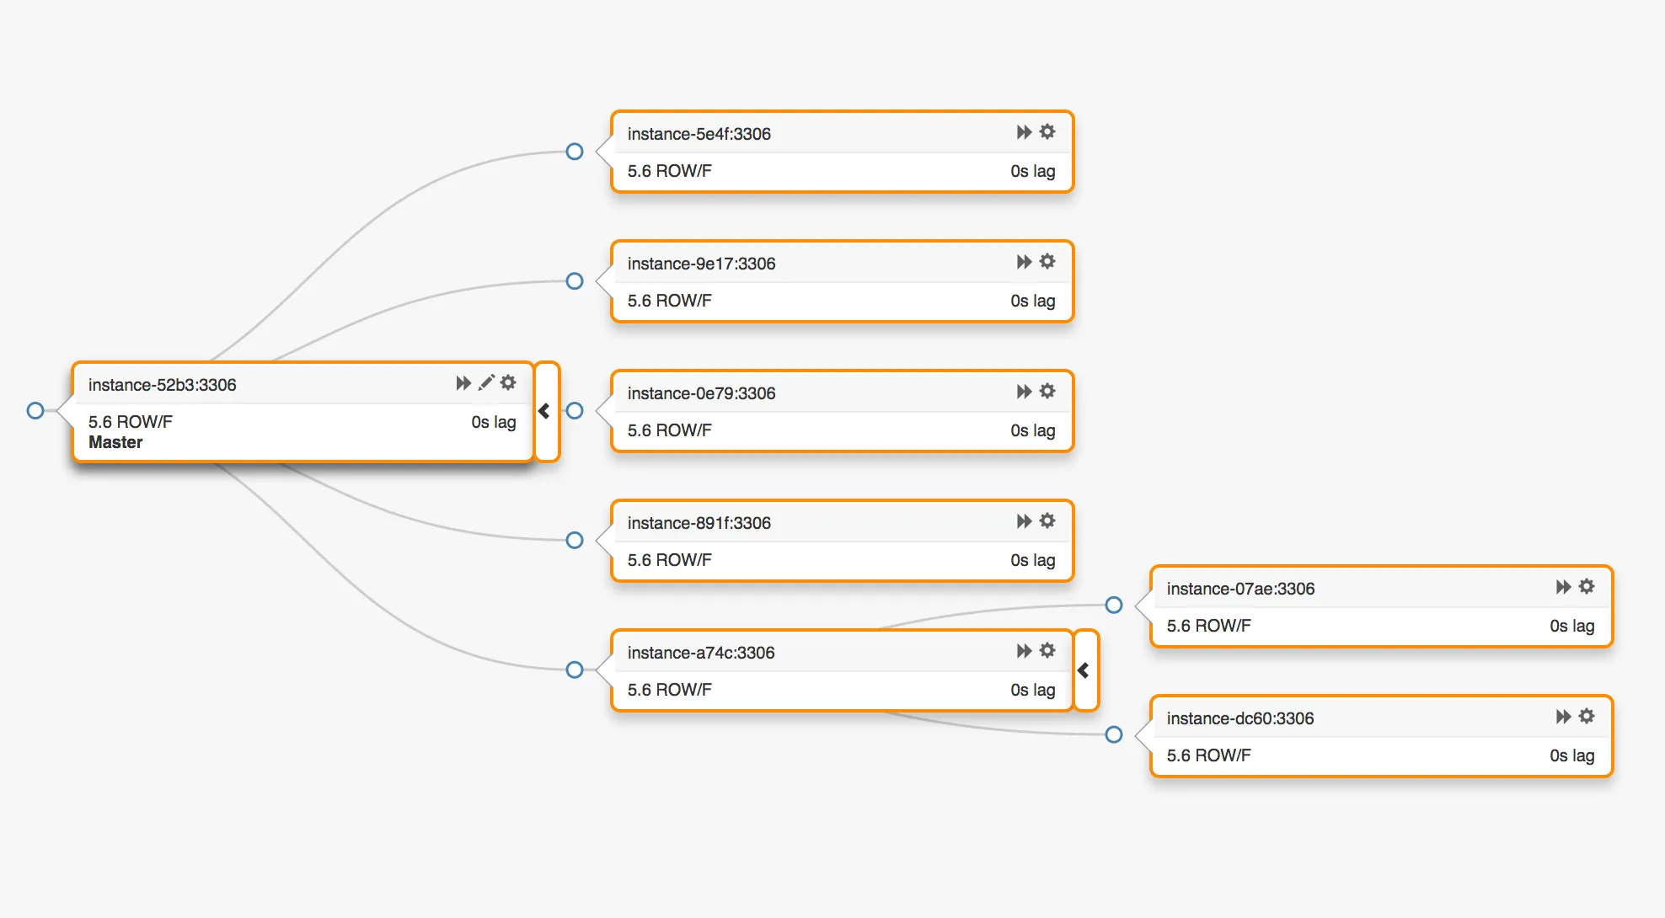Image resolution: width=1665 pixels, height=918 pixels.
Task: Click fast-forward icon on instance-891f:3306
Action: click(x=1024, y=521)
